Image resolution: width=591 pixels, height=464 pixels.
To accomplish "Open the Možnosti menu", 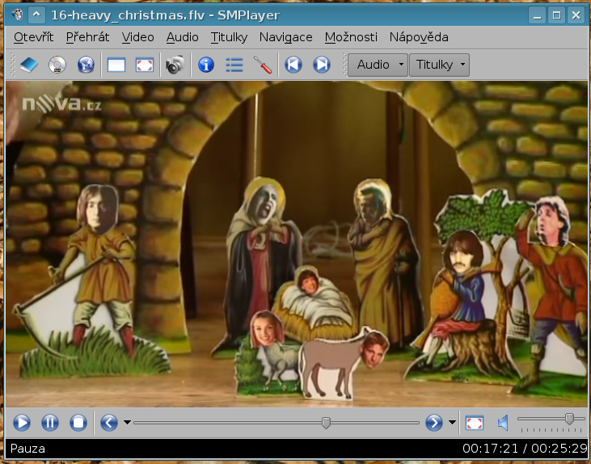I will (x=351, y=37).
